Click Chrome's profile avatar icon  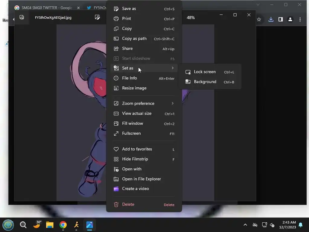pos(290,19)
